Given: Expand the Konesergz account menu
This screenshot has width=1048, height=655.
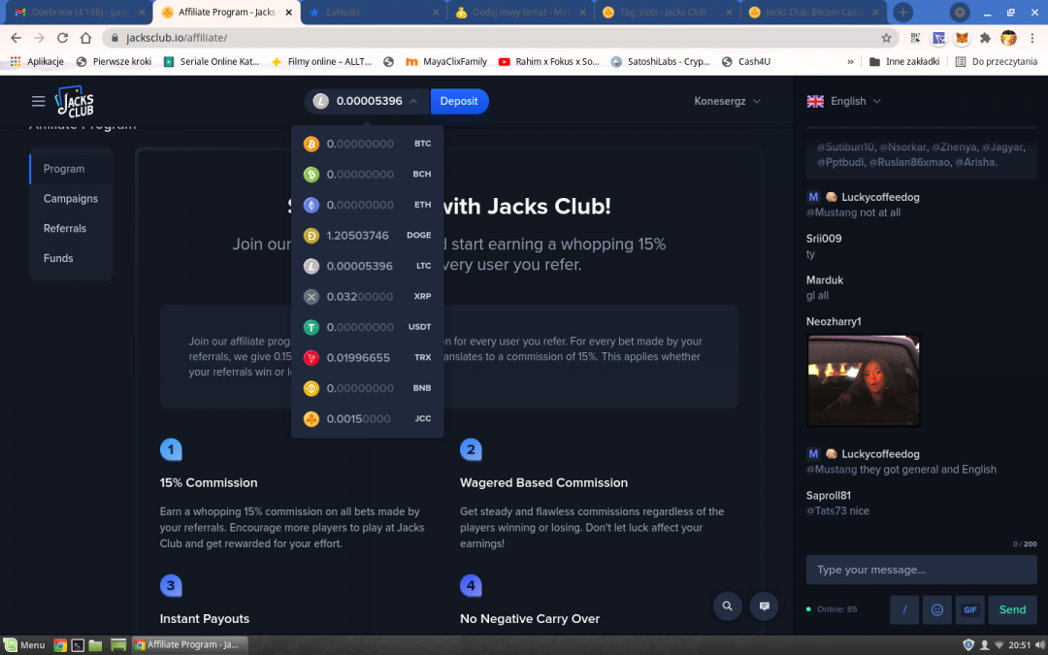Looking at the screenshot, I should 727,101.
